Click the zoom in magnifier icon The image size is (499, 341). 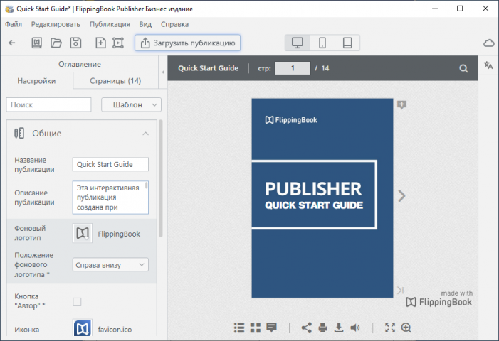pos(406,328)
